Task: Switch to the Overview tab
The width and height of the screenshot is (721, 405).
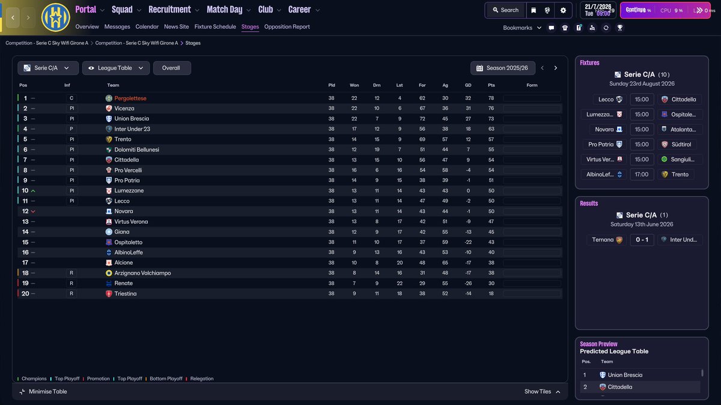Action: pyautogui.click(x=87, y=27)
